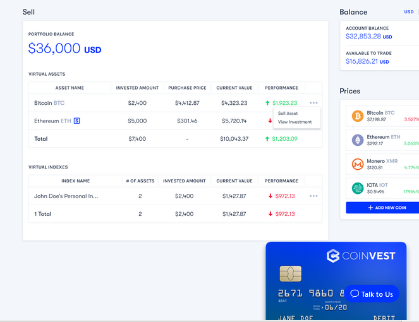Click the Coinvest logo on the card
This screenshot has width=419, height=322.
pos(361,256)
